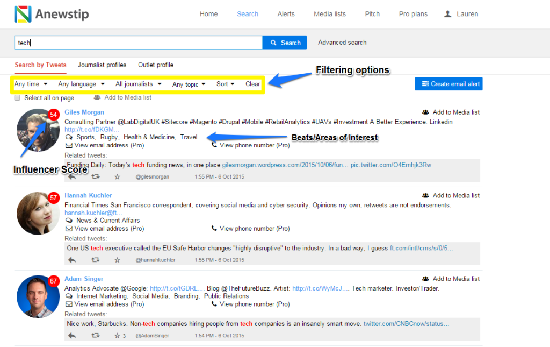Click the Anewstip logo icon

[x=23, y=14]
